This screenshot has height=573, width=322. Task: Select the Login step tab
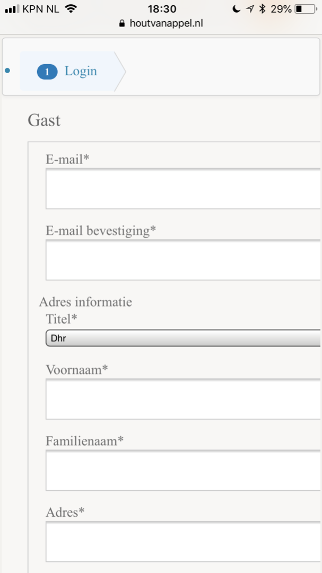(x=72, y=72)
